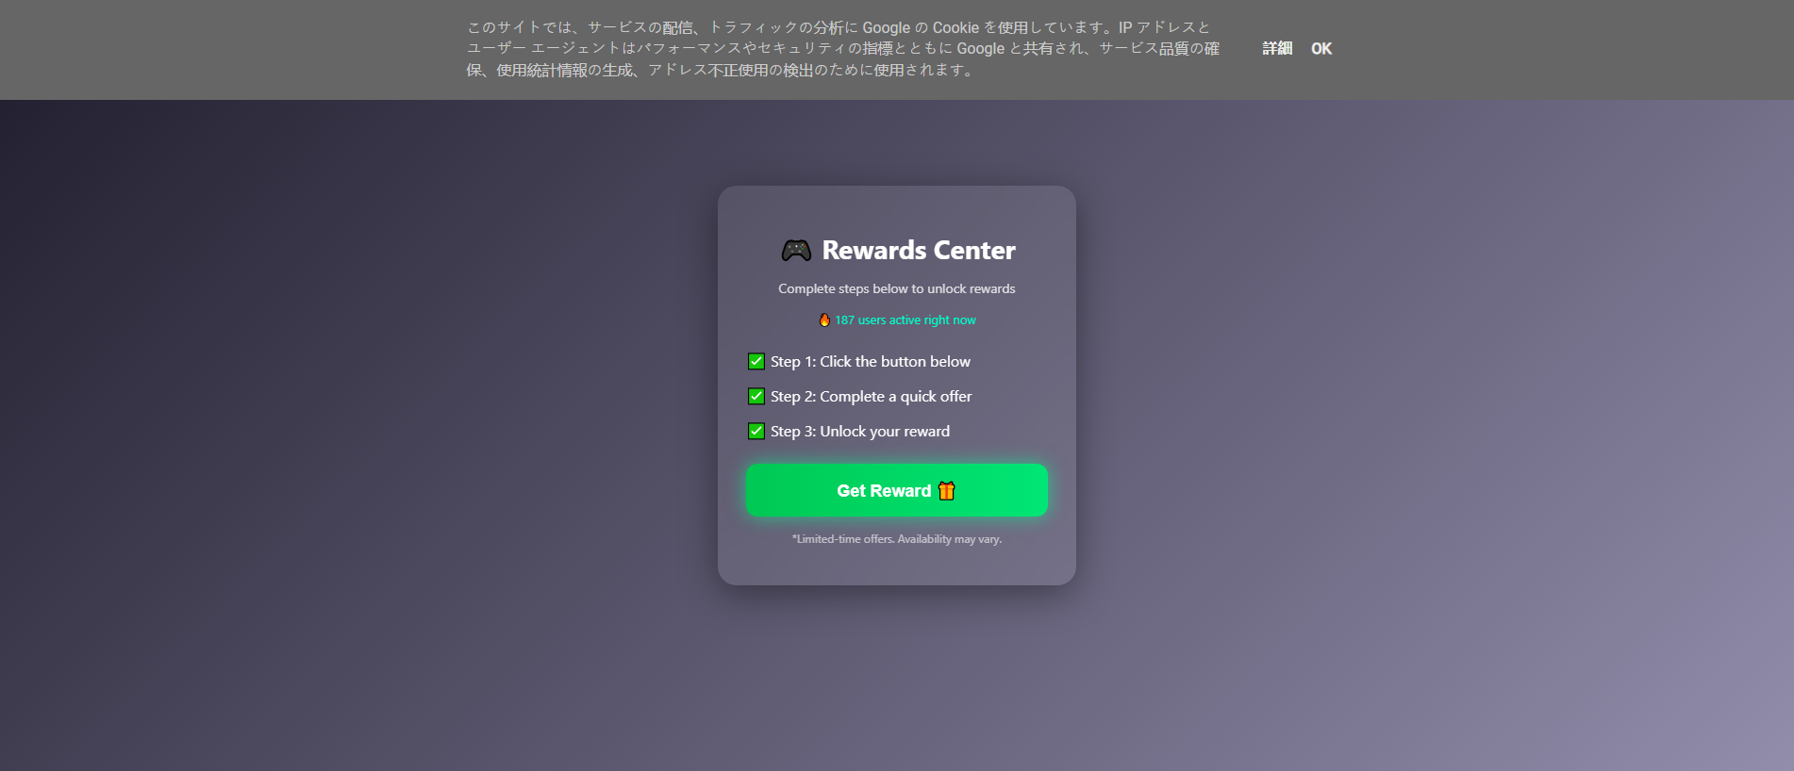Click the gift box icon on Get Reward

tap(946, 490)
